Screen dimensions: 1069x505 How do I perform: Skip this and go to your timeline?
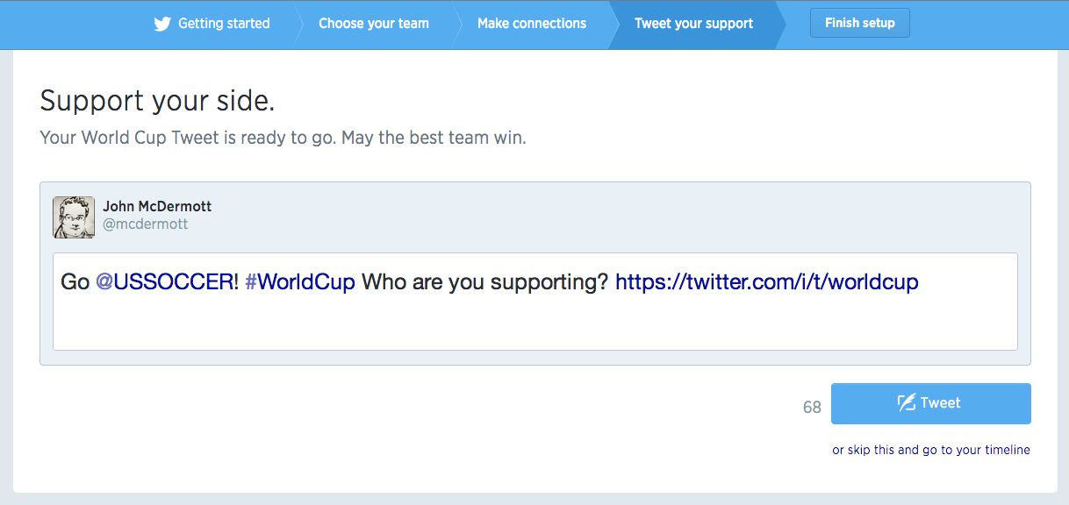pyautogui.click(x=931, y=450)
